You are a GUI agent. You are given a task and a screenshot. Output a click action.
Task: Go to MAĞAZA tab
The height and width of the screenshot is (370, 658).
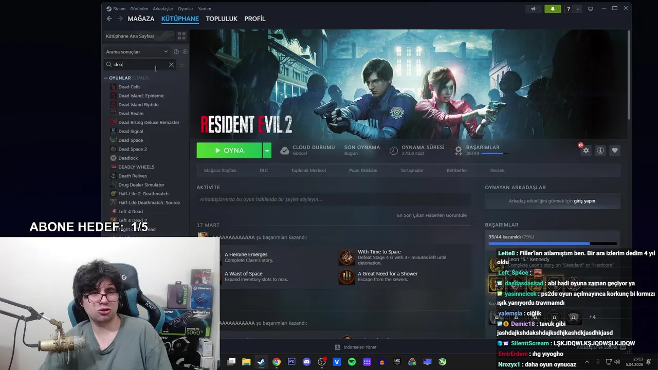point(141,18)
